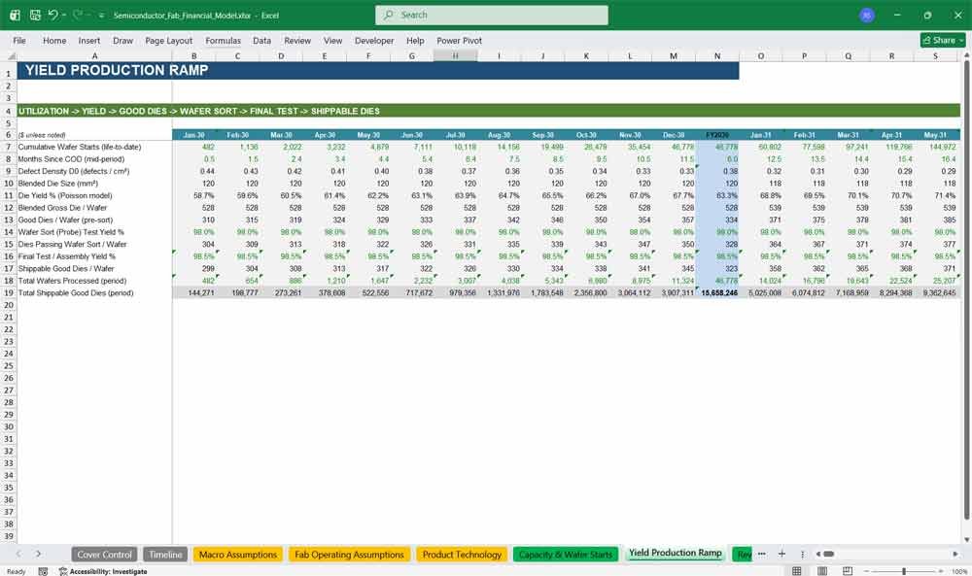The height and width of the screenshot is (576, 972).
Task: Open the File menu
Action: (x=19, y=40)
